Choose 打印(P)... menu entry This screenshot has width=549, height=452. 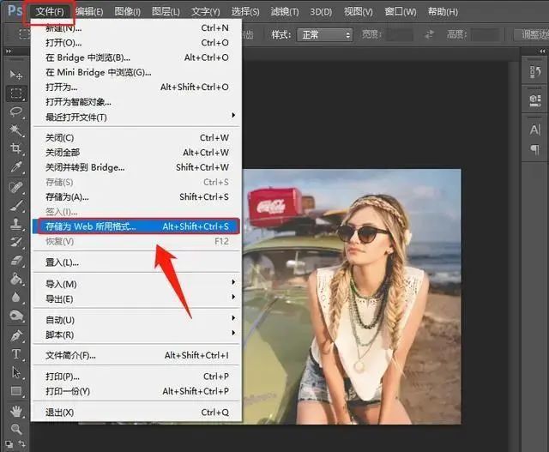(136, 377)
